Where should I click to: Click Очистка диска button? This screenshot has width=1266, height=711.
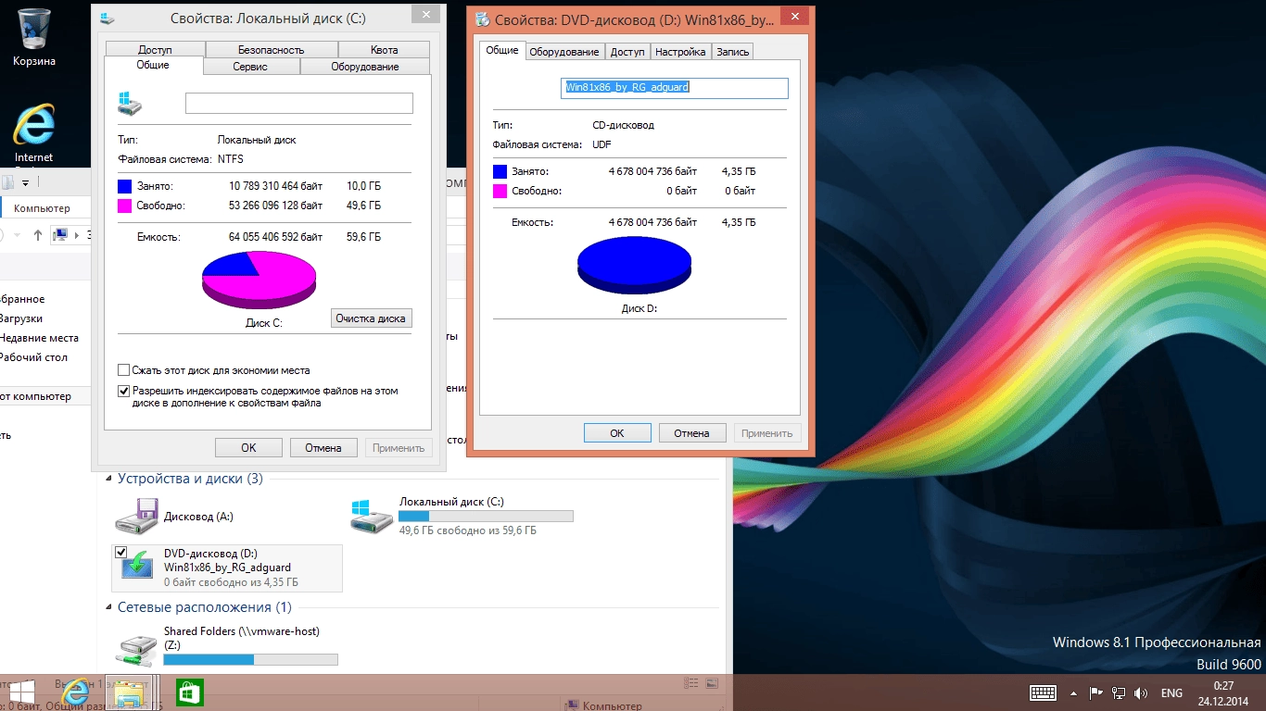coord(371,318)
